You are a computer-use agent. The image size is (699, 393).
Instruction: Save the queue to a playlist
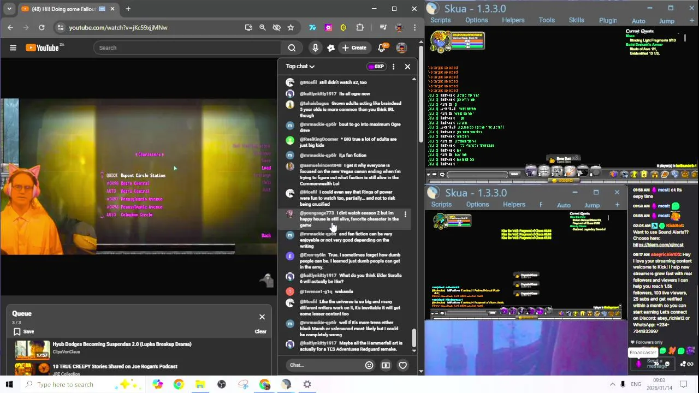pos(23,331)
